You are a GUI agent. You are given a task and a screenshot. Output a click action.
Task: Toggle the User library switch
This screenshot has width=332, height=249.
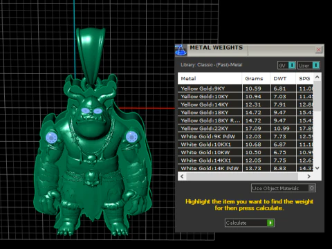[x=308, y=66]
